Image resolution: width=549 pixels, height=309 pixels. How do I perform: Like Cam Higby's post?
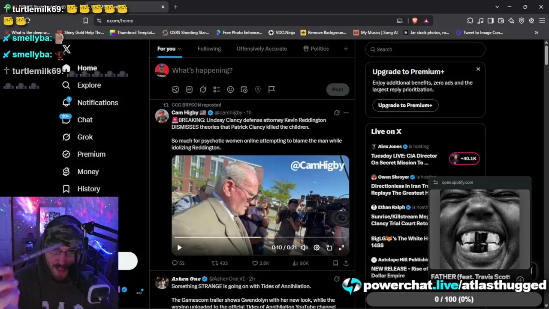(260, 263)
